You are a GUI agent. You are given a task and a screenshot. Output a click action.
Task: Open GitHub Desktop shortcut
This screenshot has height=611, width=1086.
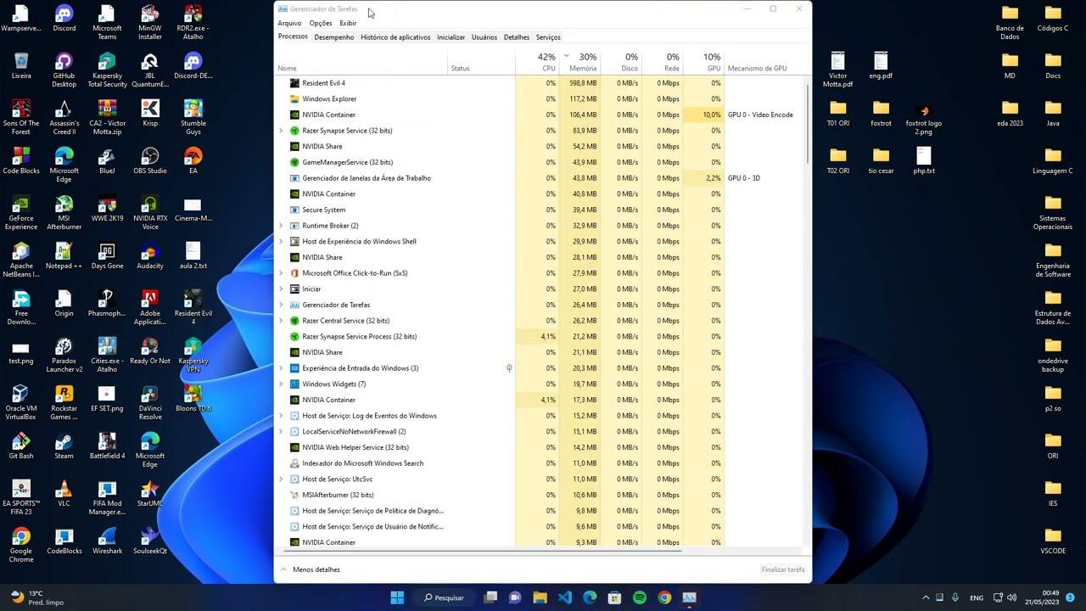tap(64, 70)
